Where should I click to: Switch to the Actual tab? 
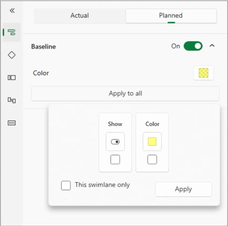tap(80, 16)
